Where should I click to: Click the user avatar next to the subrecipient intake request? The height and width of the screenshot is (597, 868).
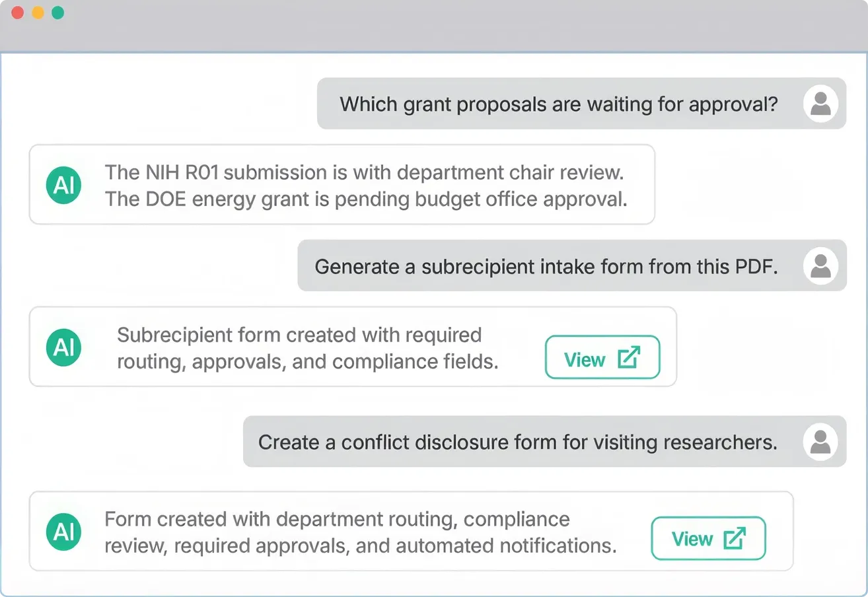coord(820,266)
